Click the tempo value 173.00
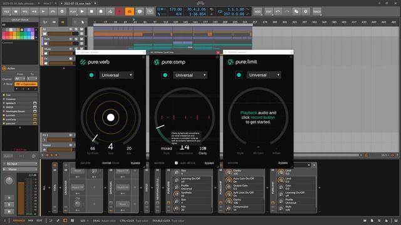Screen dimensions: 401x225 point(175,9)
